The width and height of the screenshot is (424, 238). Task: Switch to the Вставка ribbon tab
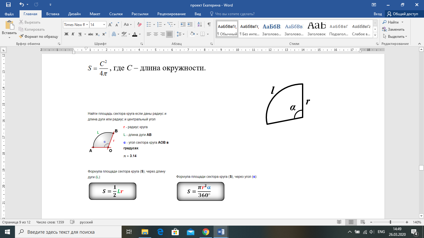[x=53, y=14]
